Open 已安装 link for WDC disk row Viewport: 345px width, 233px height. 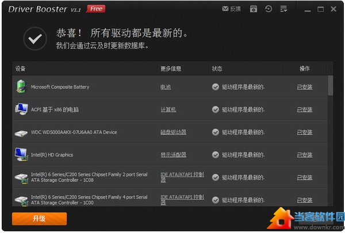click(x=305, y=132)
